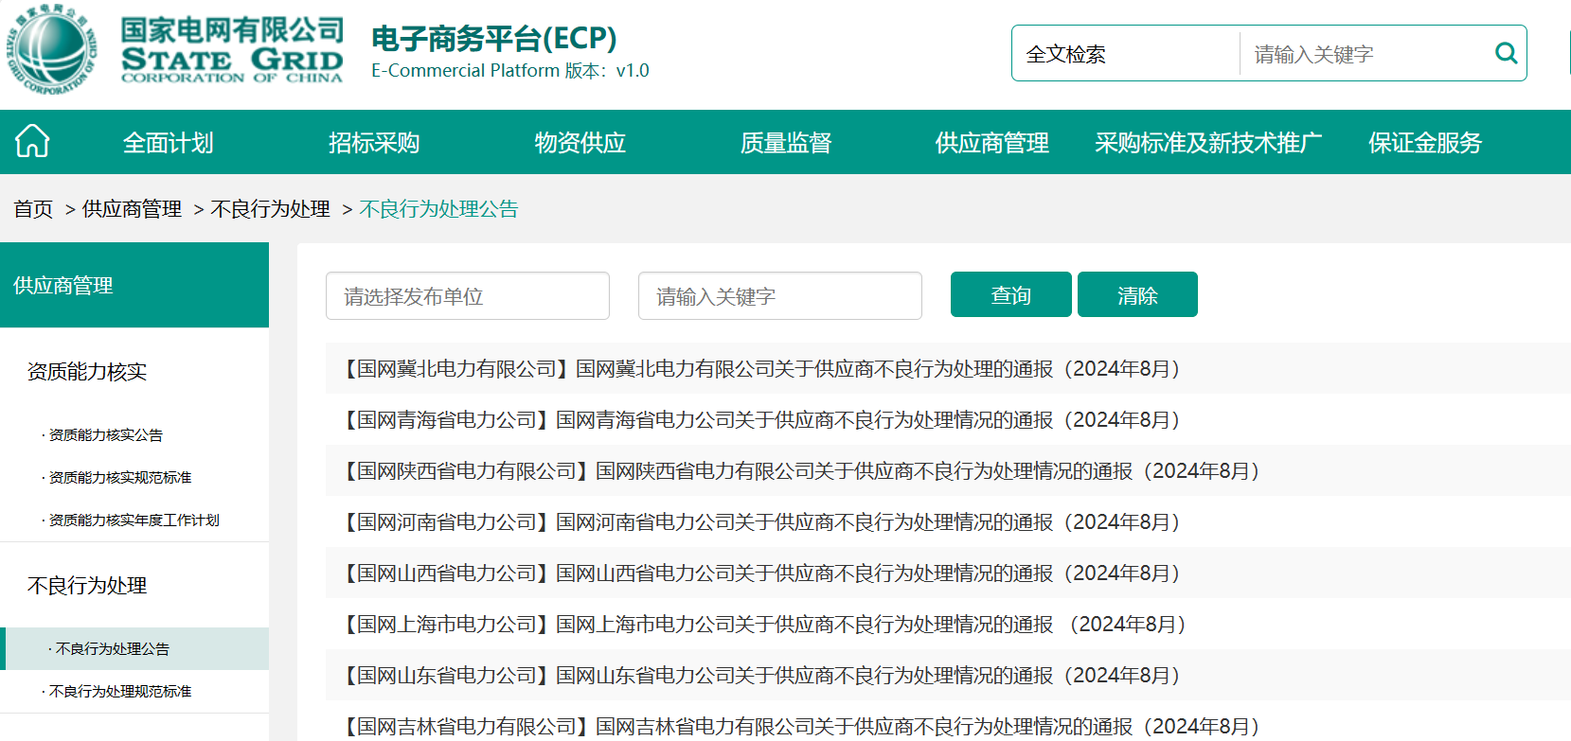Click the search magnifier icon
This screenshot has width=1571, height=741.
coord(1506,53)
